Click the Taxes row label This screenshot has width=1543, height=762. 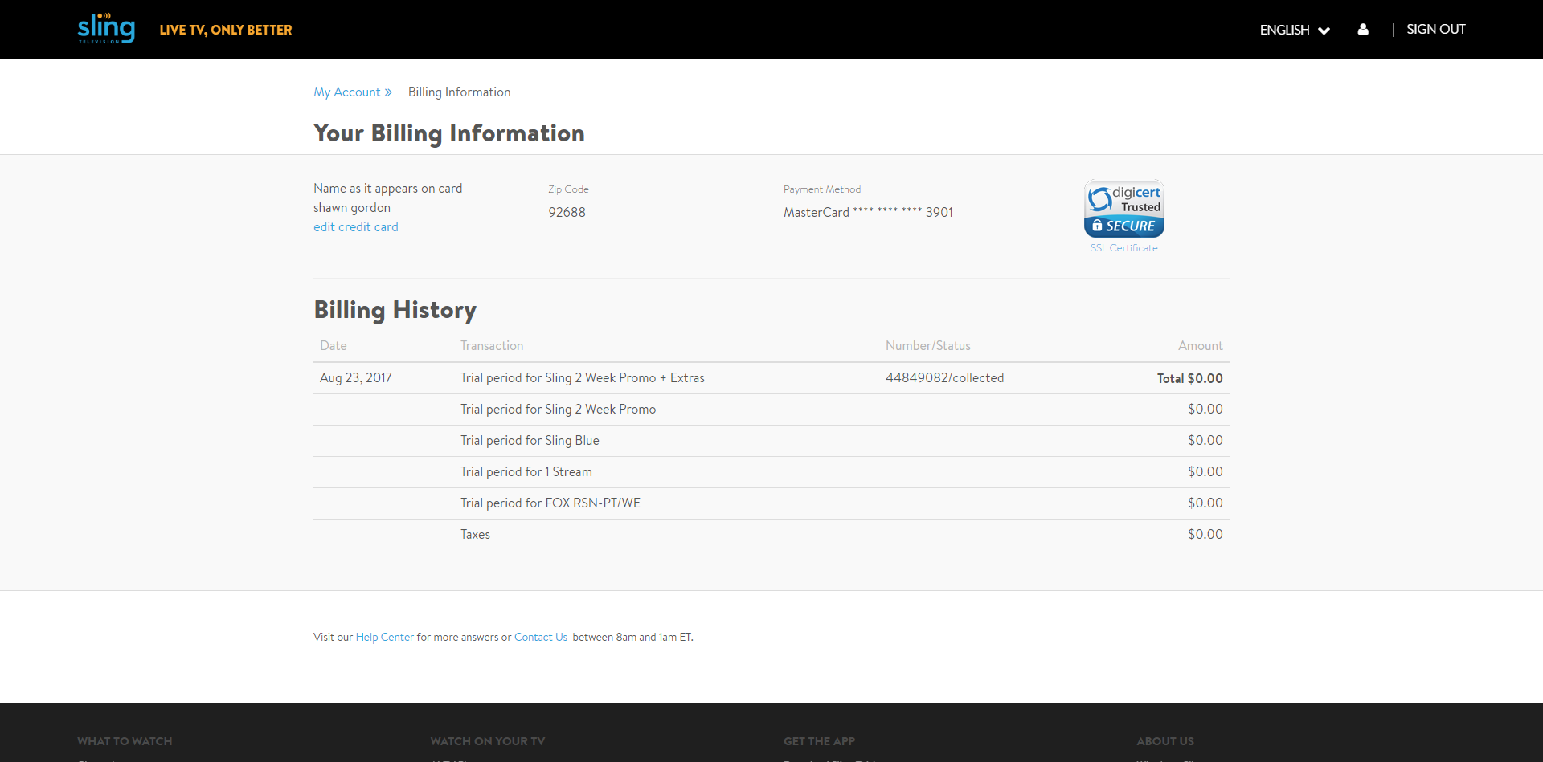point(475,535)
